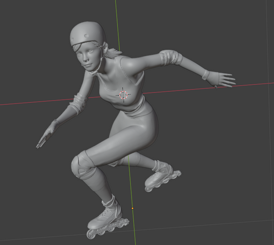Click the 3D cursor on the chest

pyautogui.click(x=123, y=95)
